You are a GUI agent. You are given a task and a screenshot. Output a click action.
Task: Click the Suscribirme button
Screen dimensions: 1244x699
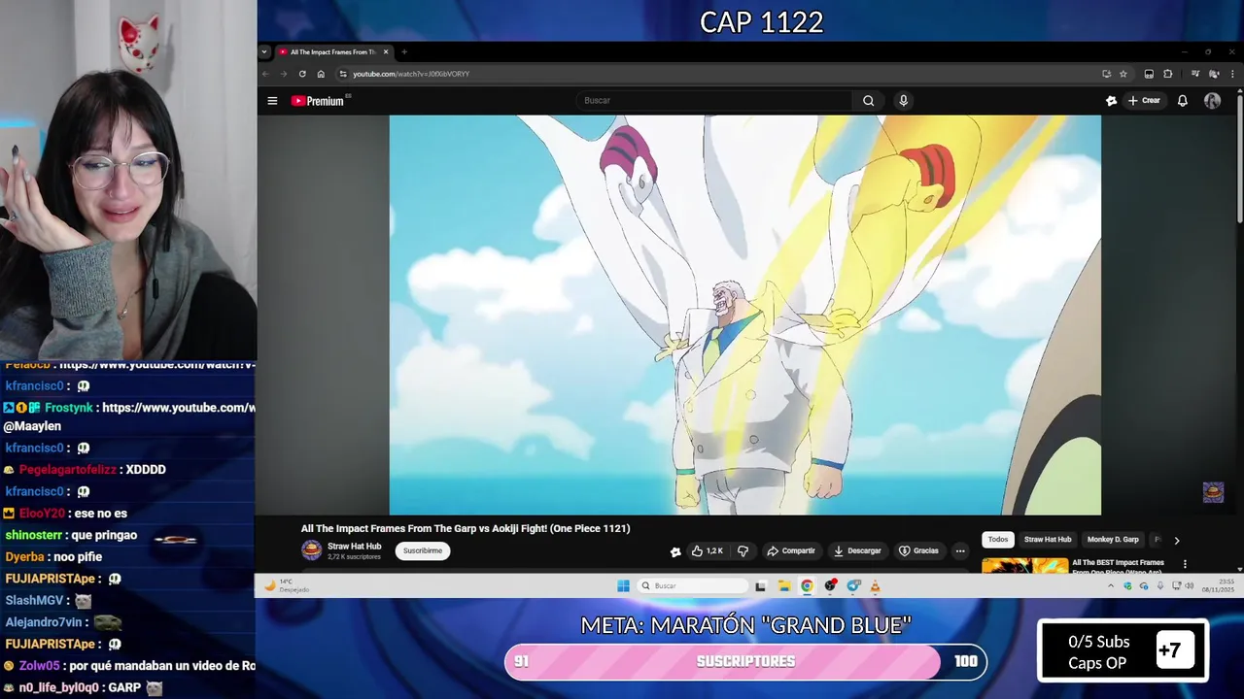point(423,550)
